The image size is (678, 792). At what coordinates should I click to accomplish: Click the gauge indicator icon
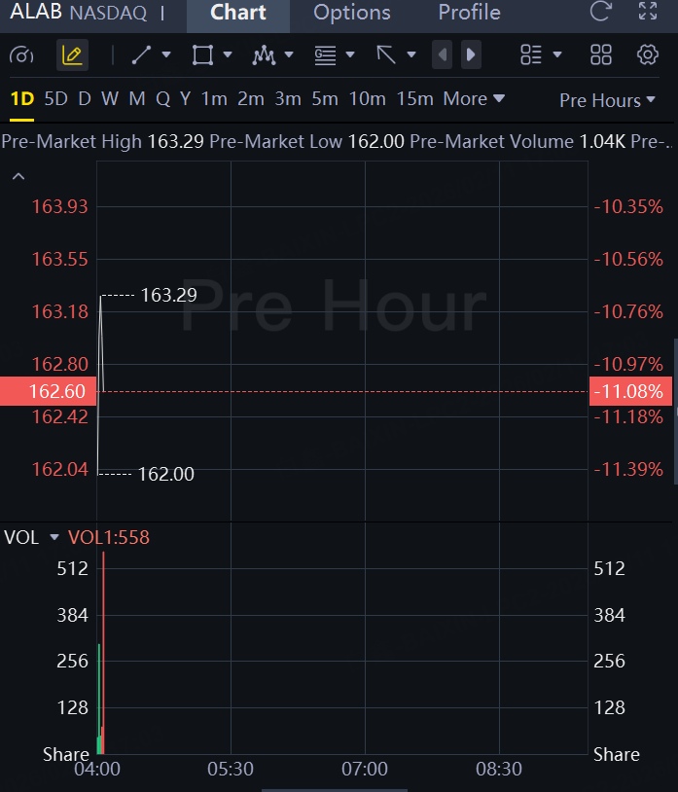point(21,55)
